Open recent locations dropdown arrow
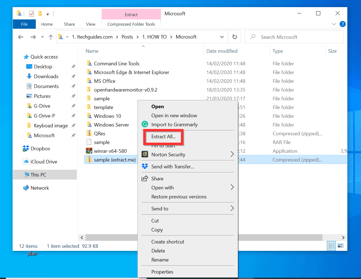The width and height of the screenshot is (361, 279). tap(42, 37)
